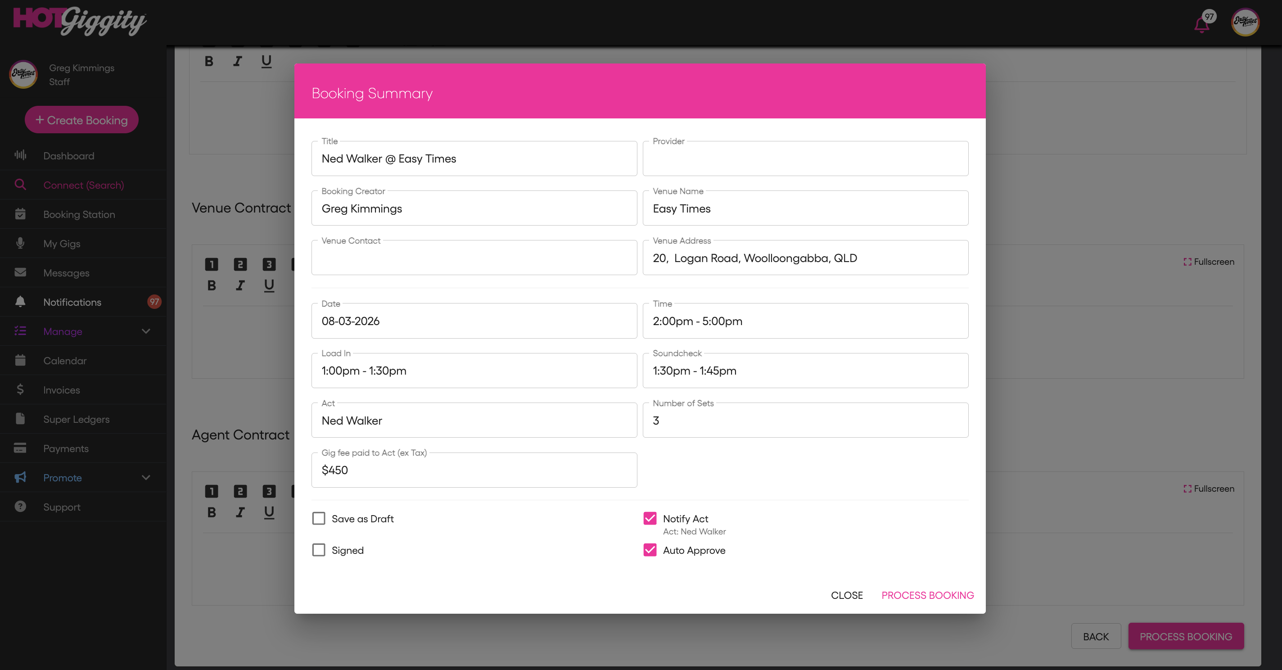Screen dimensions: 1282x670
Task: Click the Connect (Search) magnifier icon
Action: 20,185
